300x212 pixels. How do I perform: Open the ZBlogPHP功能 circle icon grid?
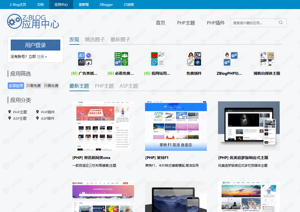(x=231, y=59)
